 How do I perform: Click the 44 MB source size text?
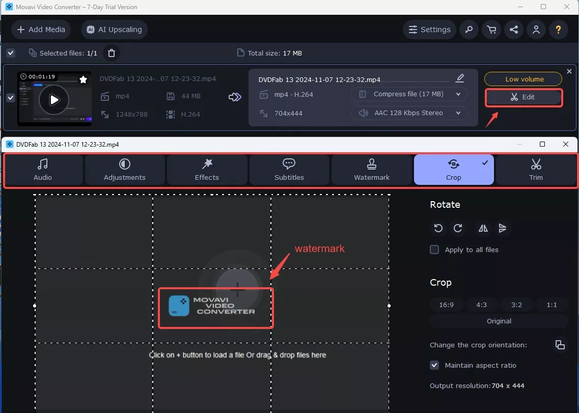(x=191, y=96)
